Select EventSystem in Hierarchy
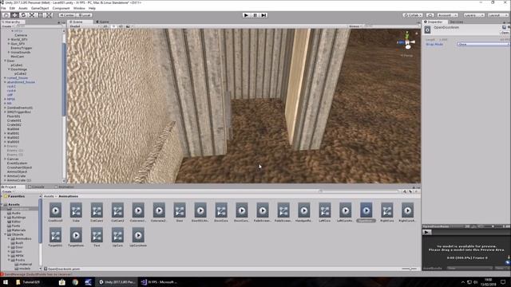 click(17, 163)
